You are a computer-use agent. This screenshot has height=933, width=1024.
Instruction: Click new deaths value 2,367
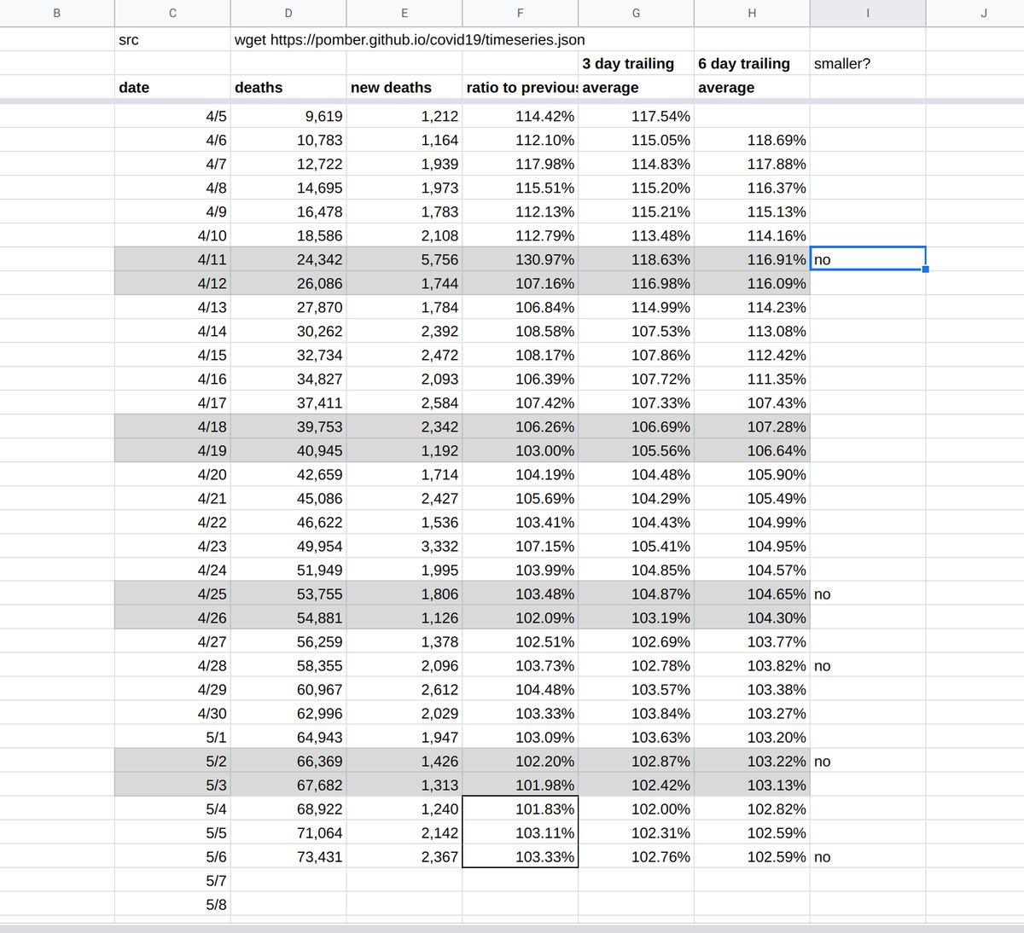[x=404, y=856]
